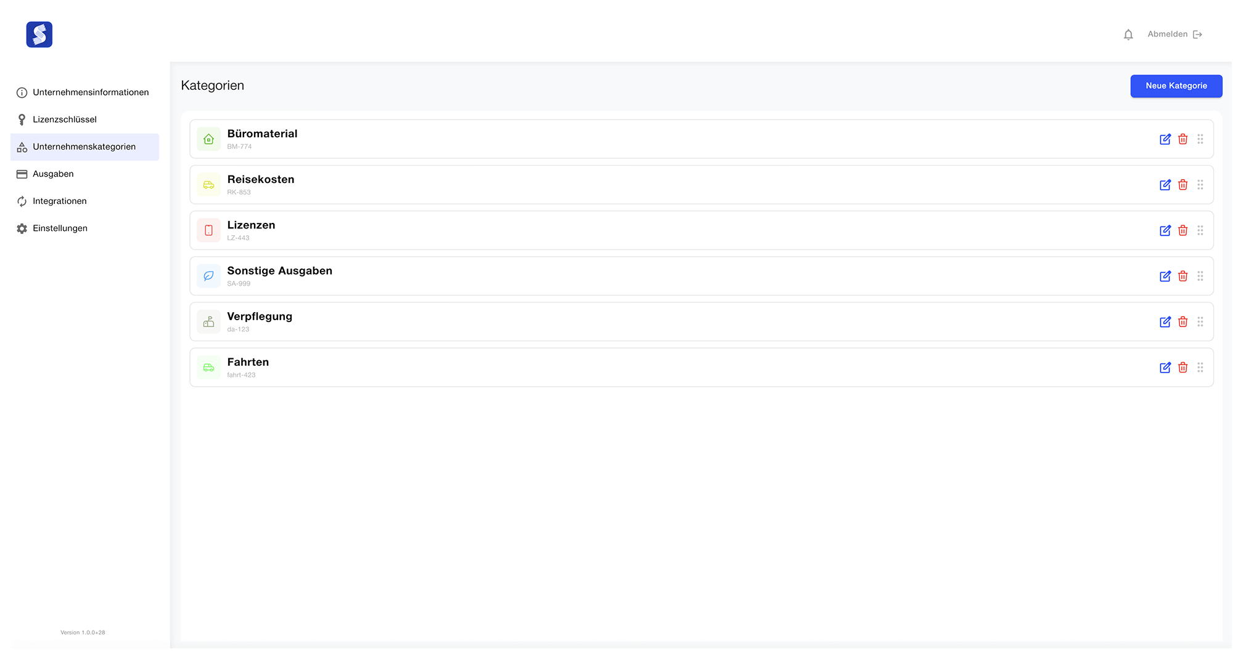Edit the Büromaterial category

[x=1165, y=139]
